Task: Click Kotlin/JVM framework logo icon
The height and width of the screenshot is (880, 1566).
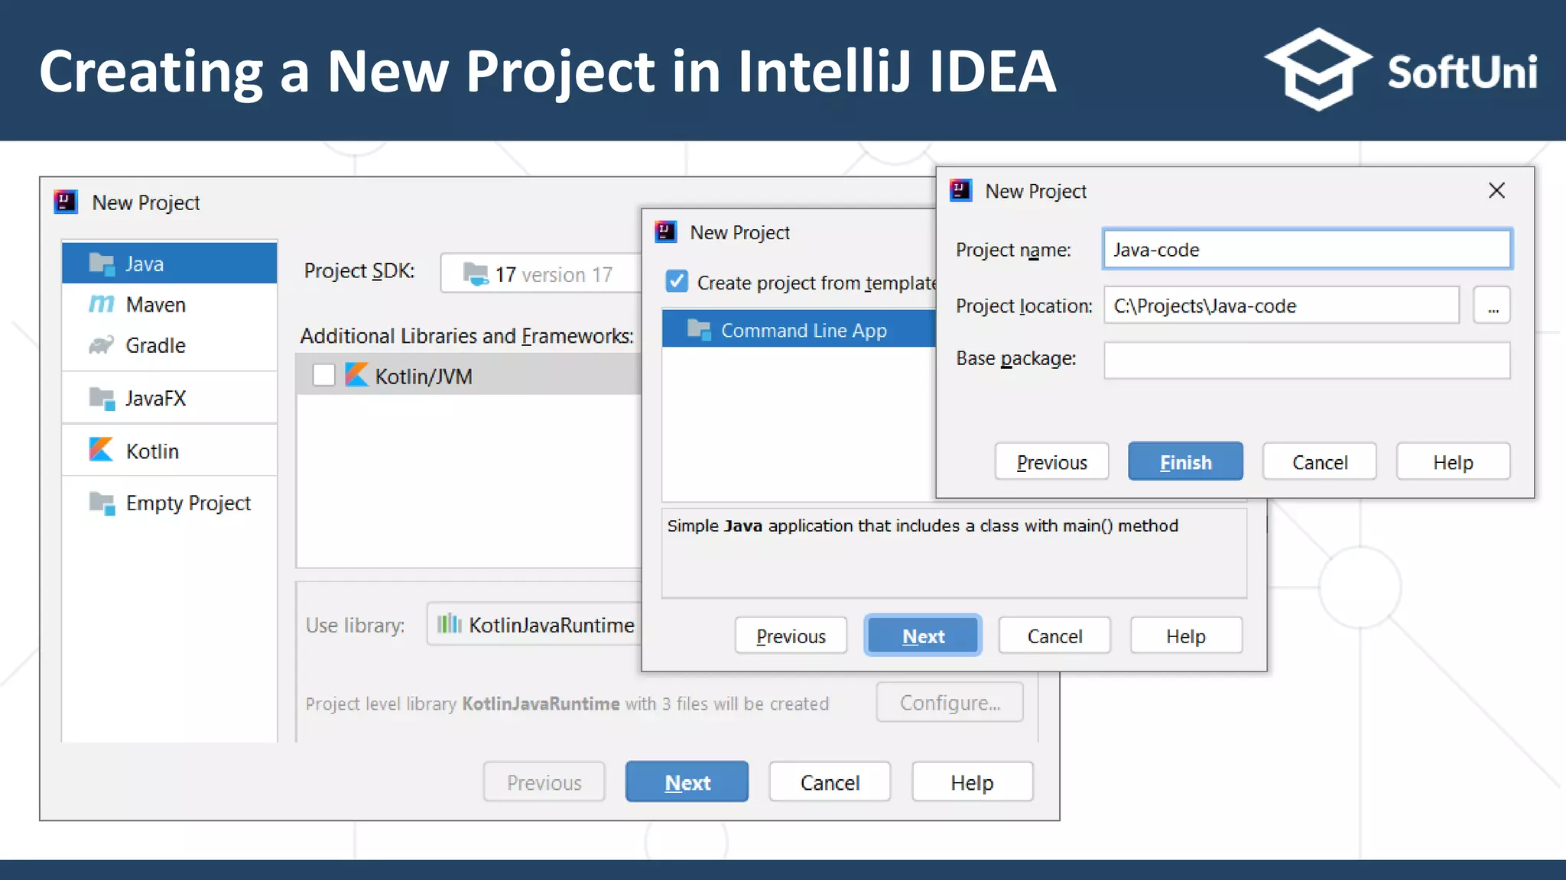Action: tap(356, 375)
